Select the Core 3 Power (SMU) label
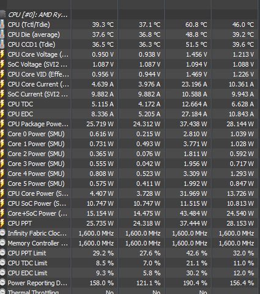The width and height of the screenshot is (260, 294). 36,164
